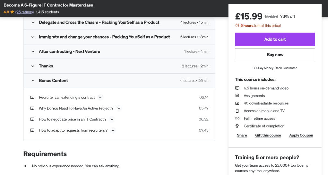Open the 25 ratings link
Screen dimensions: 328x175
click(24, 12)
